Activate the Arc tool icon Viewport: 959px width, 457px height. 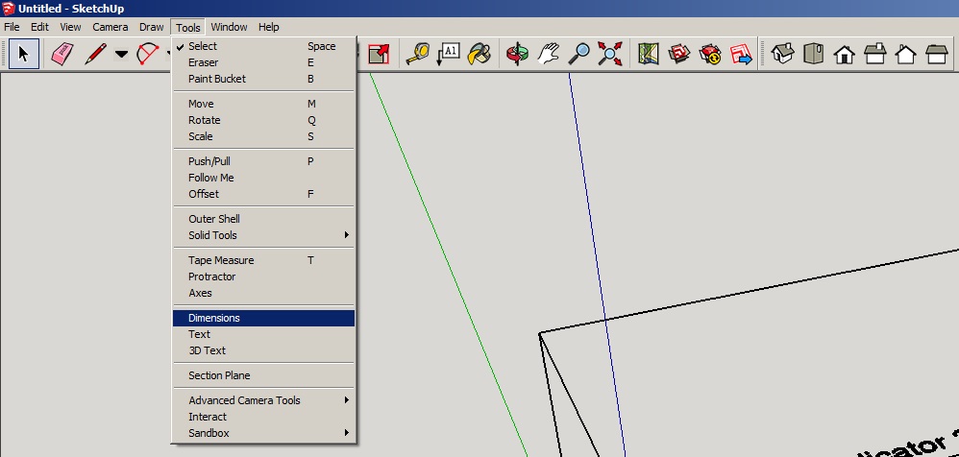pos(147,54)
